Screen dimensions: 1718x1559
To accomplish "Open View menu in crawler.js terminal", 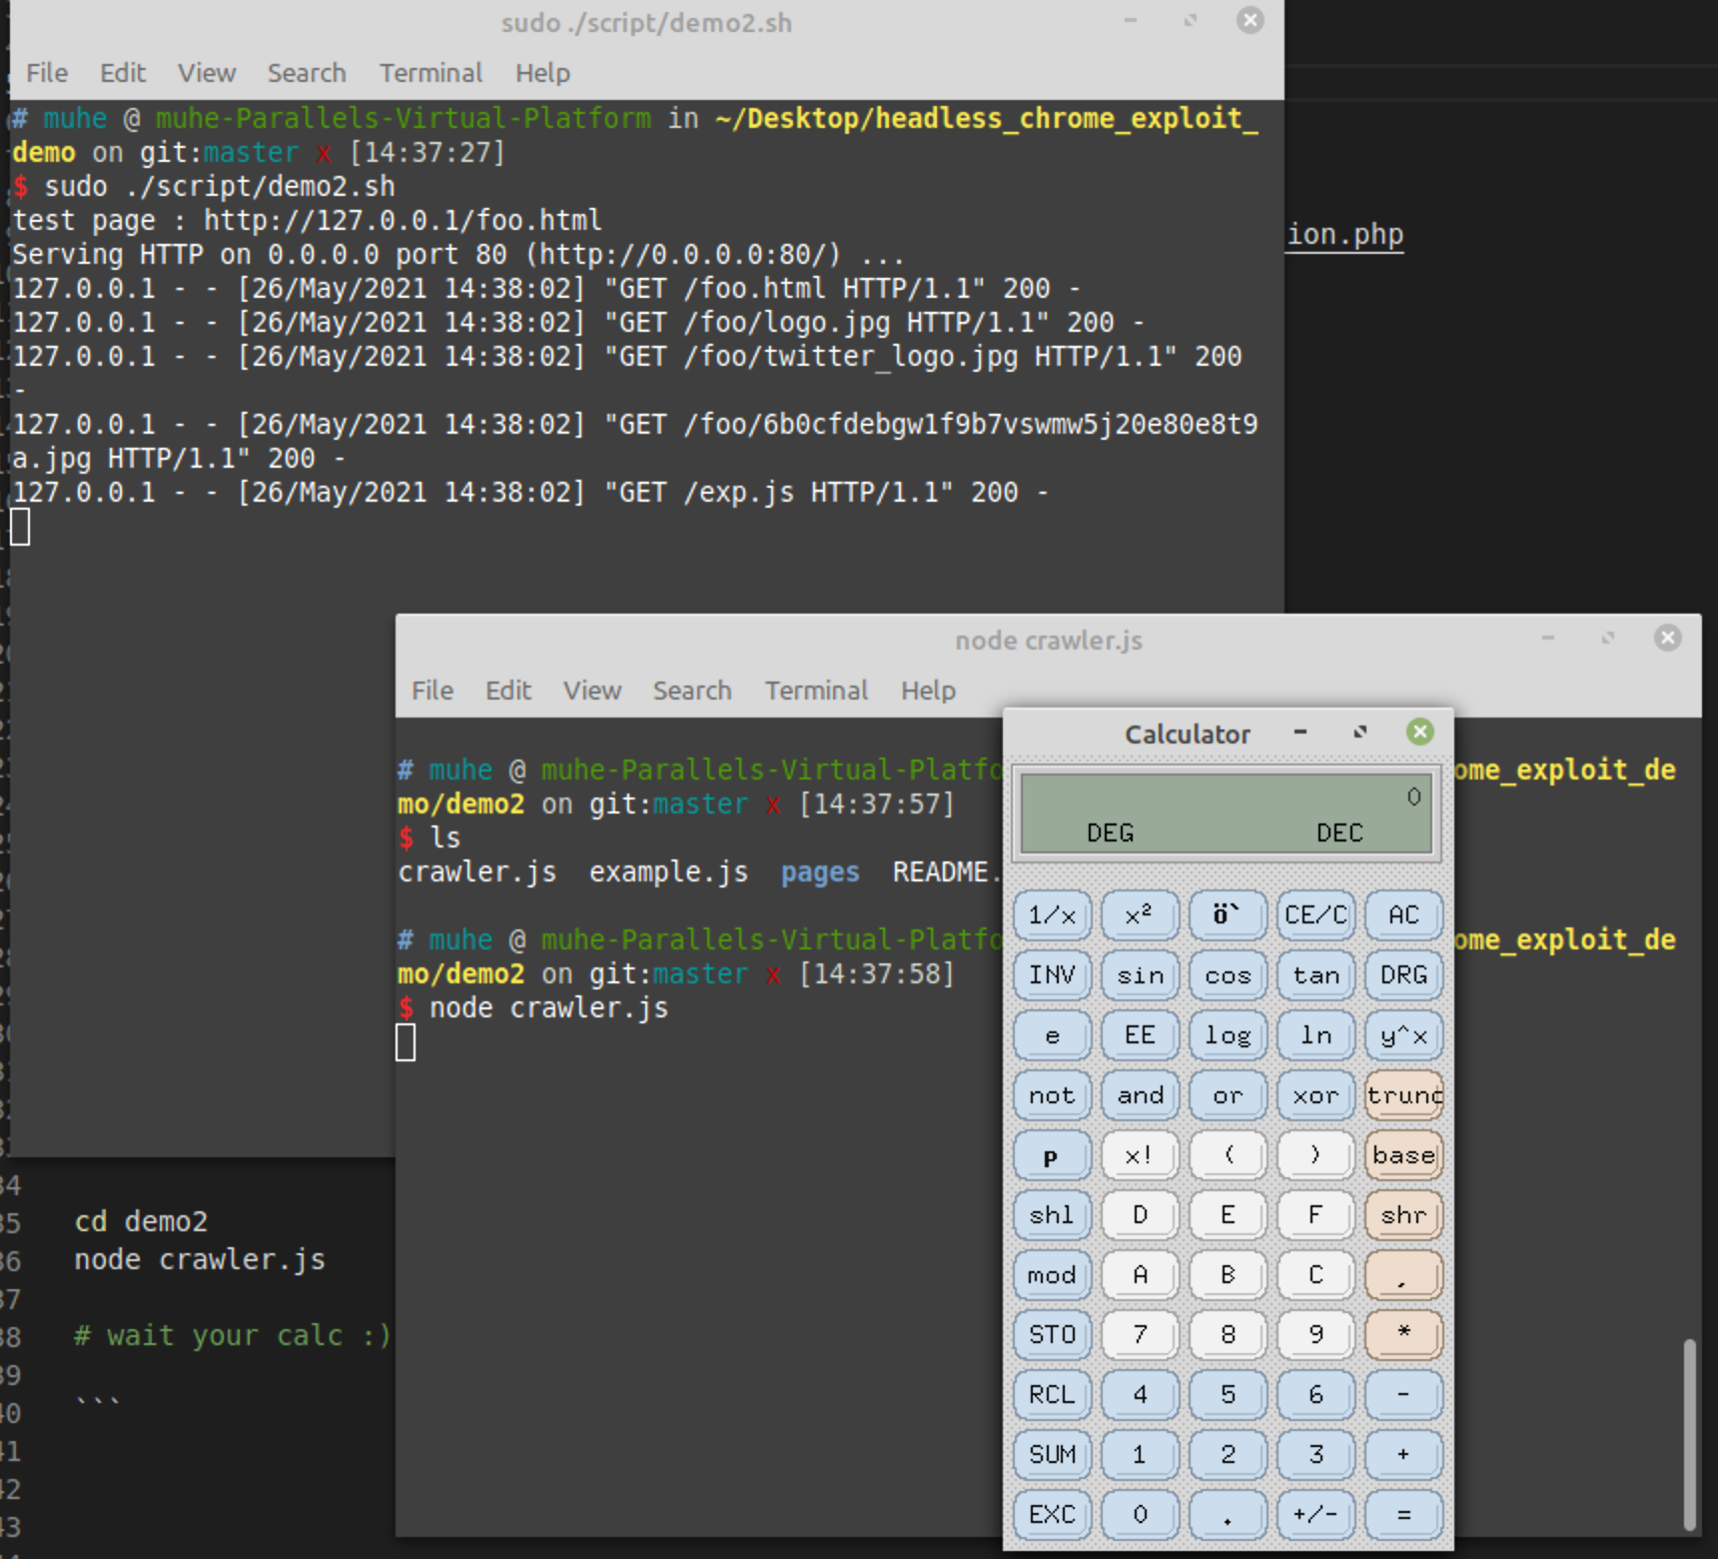I will click(x=592, y=691).
